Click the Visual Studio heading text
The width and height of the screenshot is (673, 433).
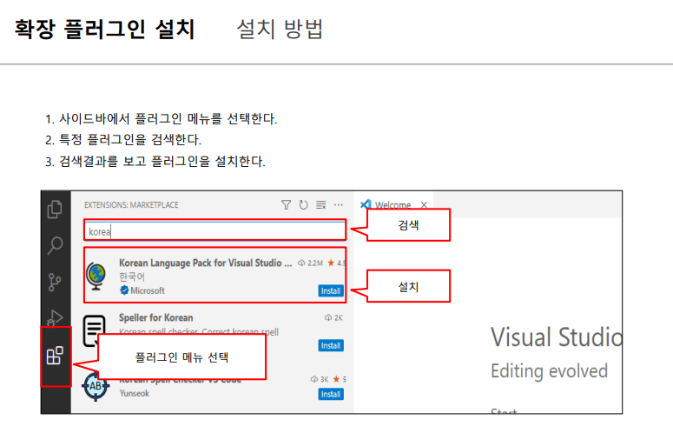[557, 337]
